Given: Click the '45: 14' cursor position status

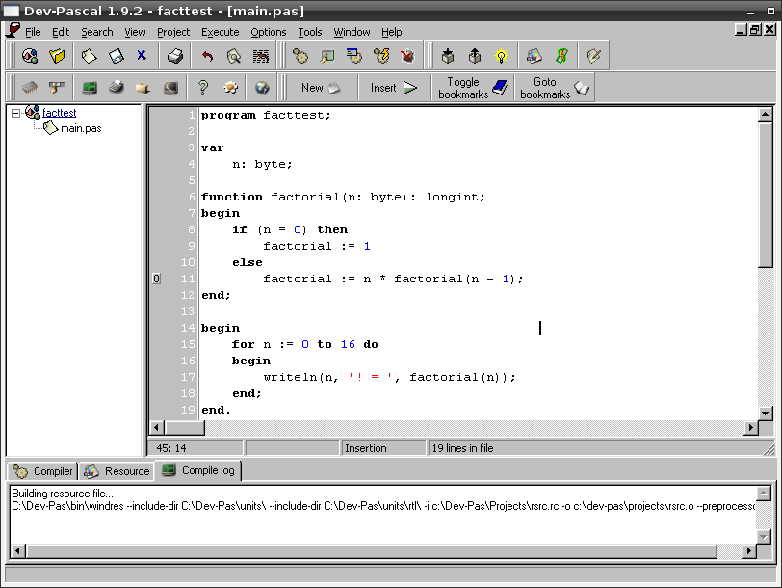Looking at the screenshot, I should pos(171,448).
